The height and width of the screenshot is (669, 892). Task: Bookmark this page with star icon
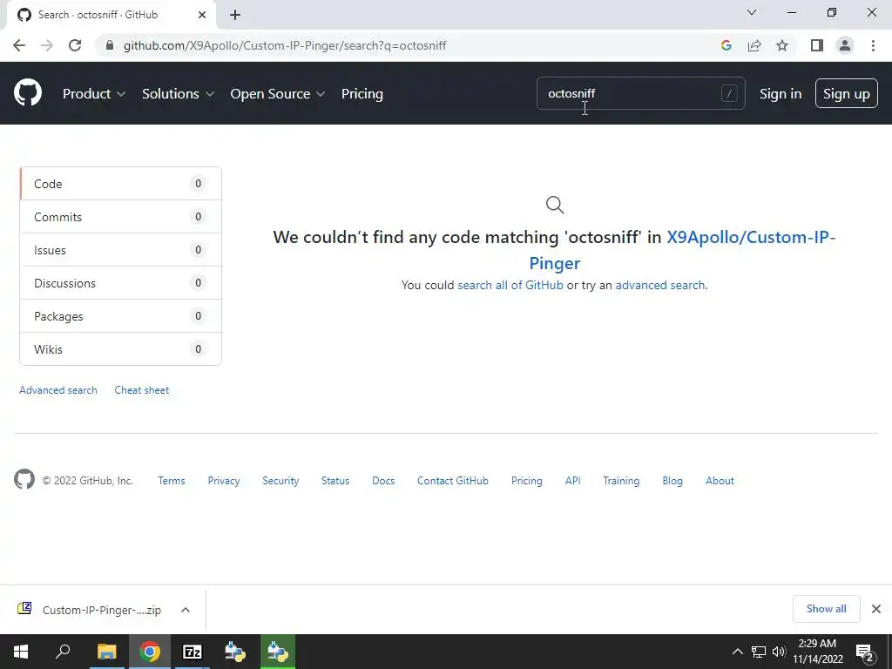(782, 45)
